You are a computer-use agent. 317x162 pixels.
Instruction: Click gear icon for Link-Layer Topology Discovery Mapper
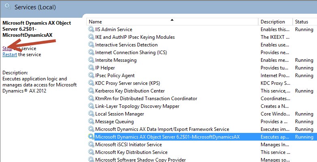coord(91,106)
